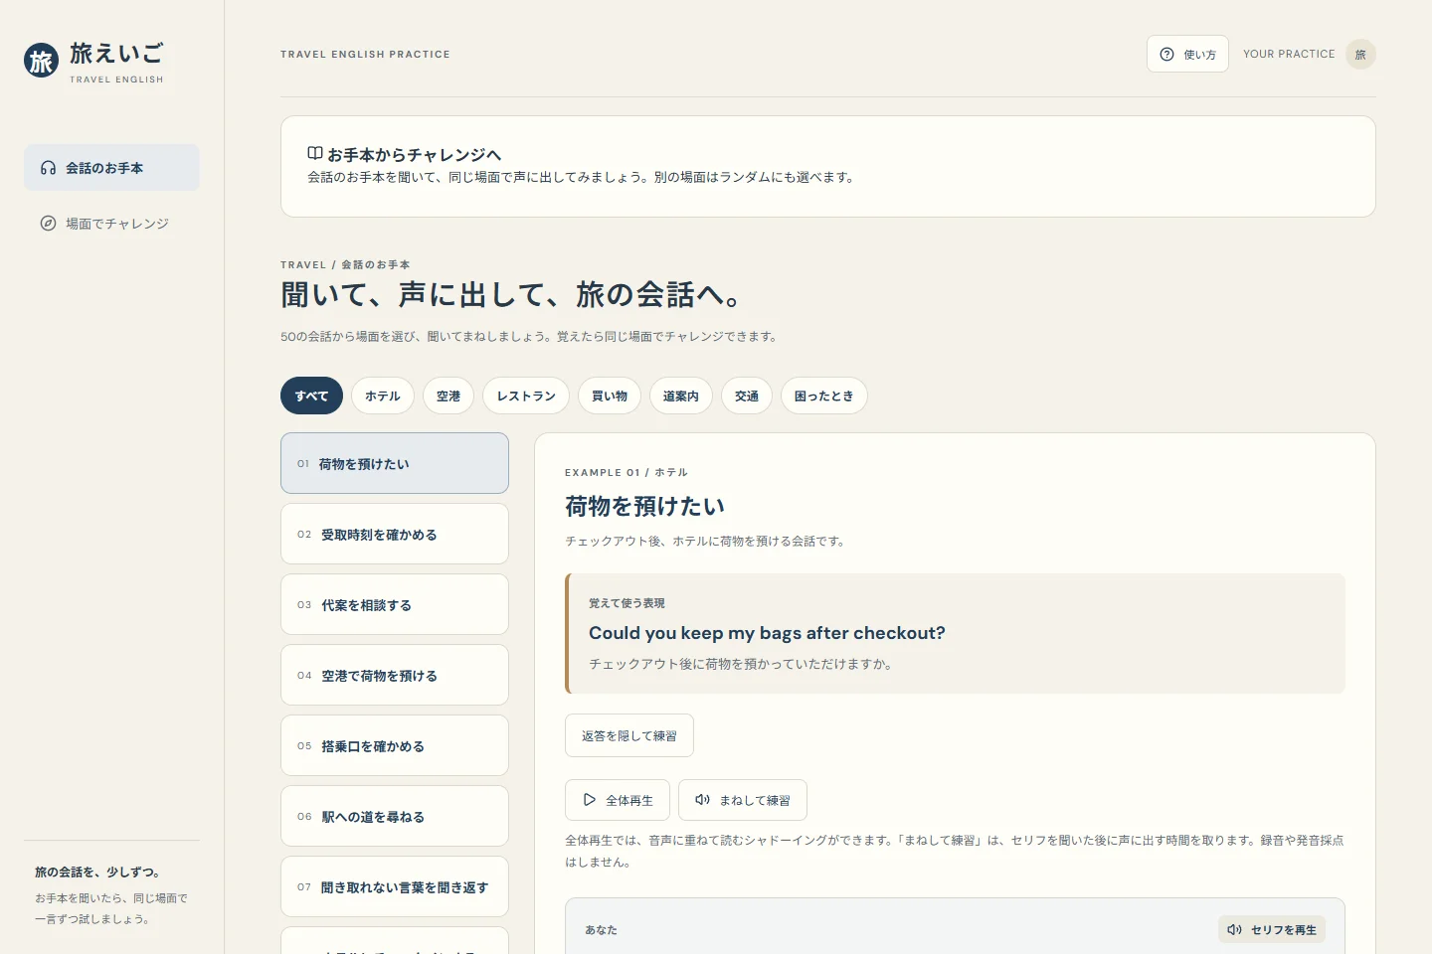This screenshot has width=1432, height=954.
Task: Select conversation 05 搭乗口を確かめる
Action: 395,745
